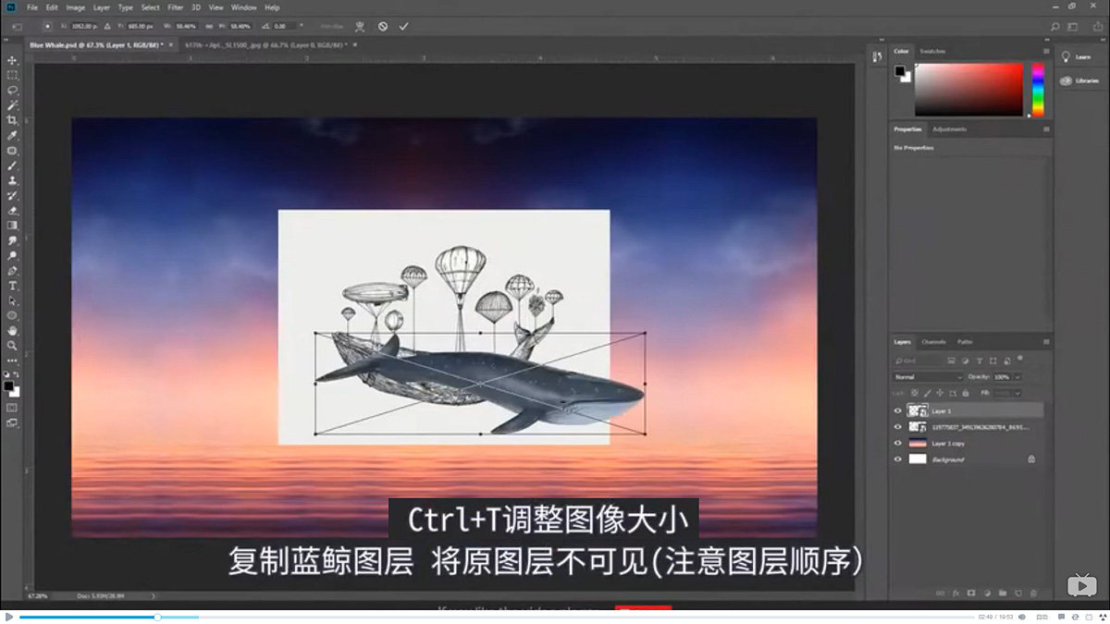Select the Zoom tool
Viewport: 1110px width, 624px height.
[12, 345]
